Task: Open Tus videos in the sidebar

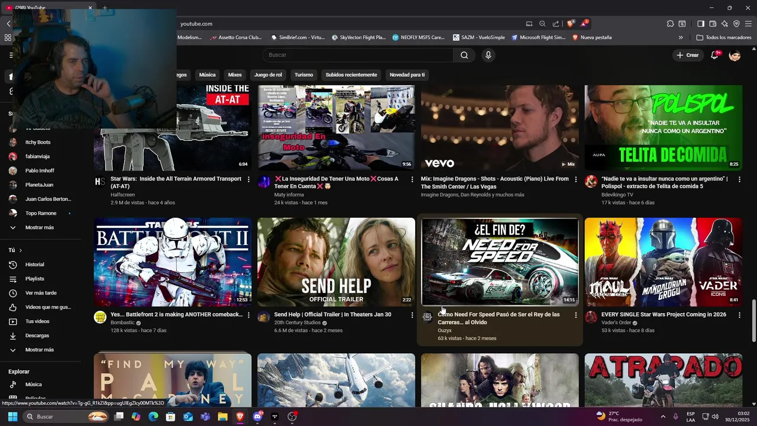Action: tap(37, 321)
